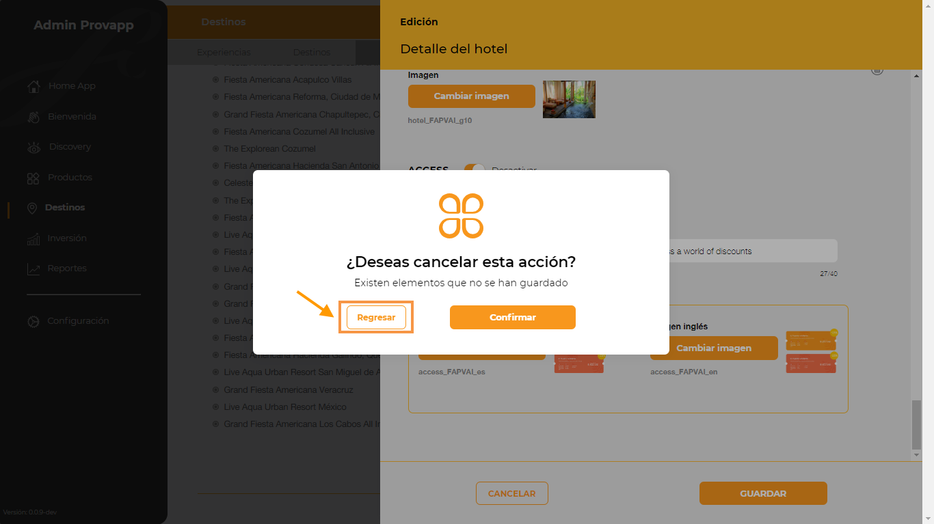Open Inversión chart icon
Viewport: 934px width, 524px height.
coord(33,238)
